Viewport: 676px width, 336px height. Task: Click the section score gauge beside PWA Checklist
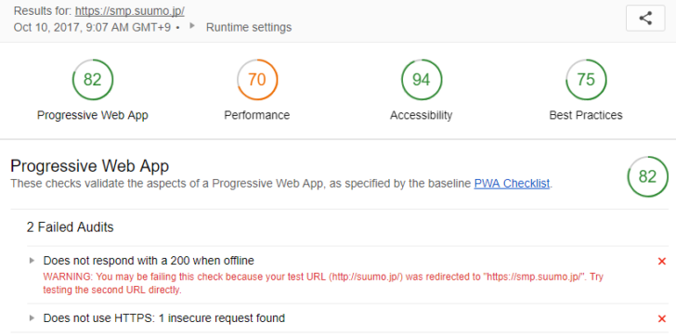point(647,176)
